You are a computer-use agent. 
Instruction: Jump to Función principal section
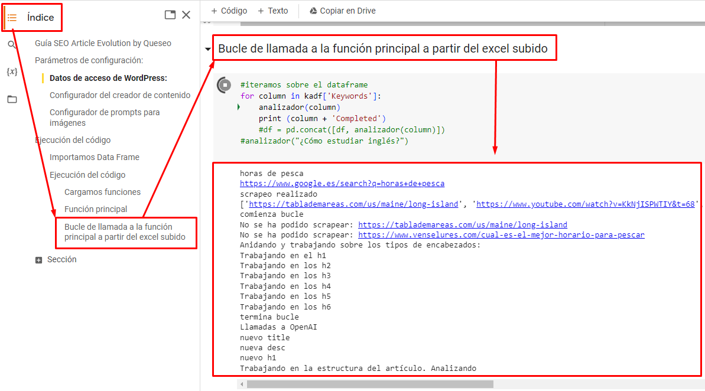coord(96,209)
